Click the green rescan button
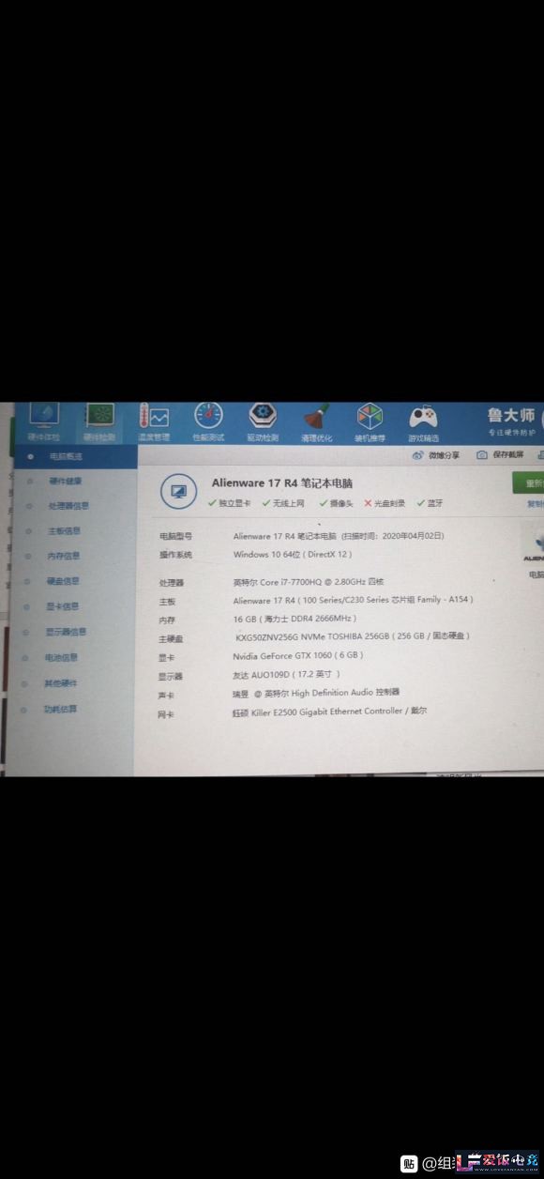The height and width of the screenshot is (1179, 544). coord(530,483)
